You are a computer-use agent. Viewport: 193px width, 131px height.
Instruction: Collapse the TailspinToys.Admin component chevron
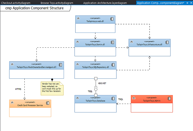tap(134, 98)
